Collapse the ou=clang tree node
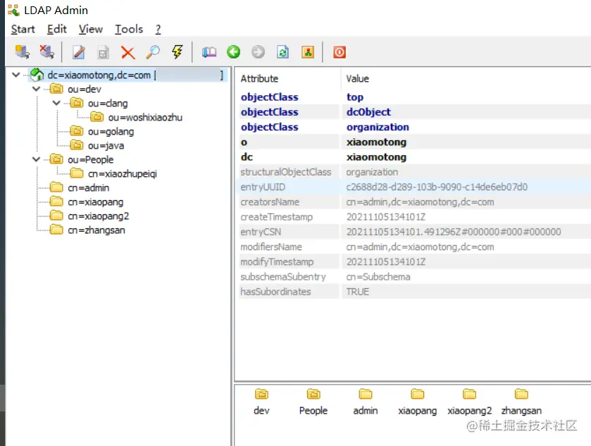This screenshot has width=591, height=446. [x=56, y=103]
